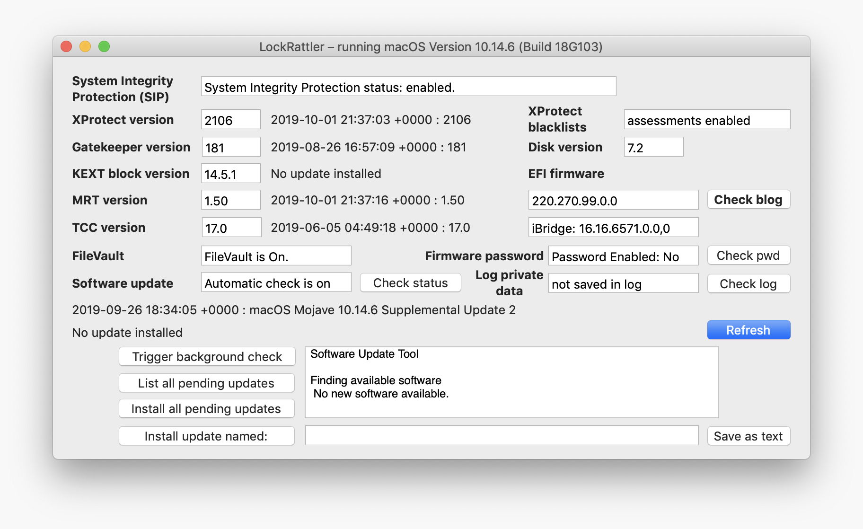Click the Software Update Tool output area
This screenshot has width=863, height=529.
pos(511,382)
